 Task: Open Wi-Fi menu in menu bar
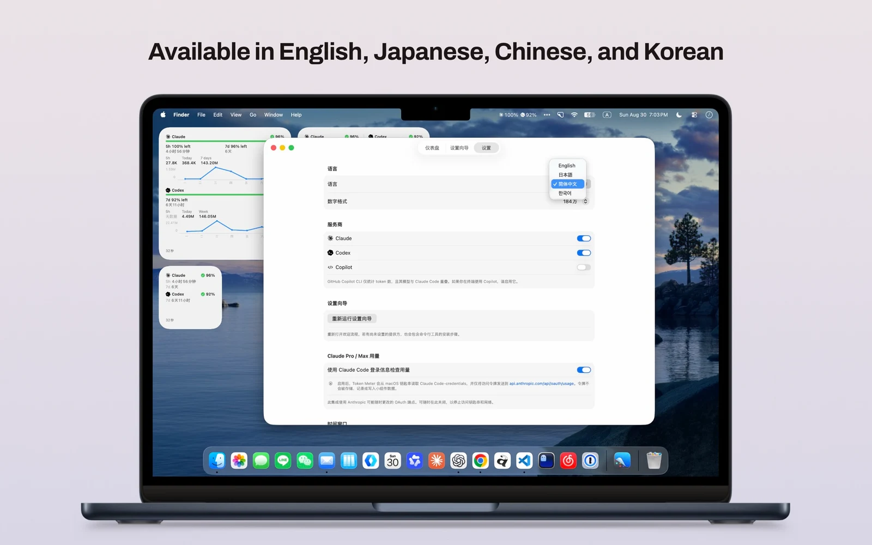[x=574, y=115]
